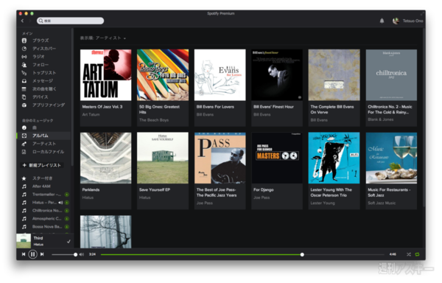
Task: Open the chilltronica album cover
Action: coord(391,75)
